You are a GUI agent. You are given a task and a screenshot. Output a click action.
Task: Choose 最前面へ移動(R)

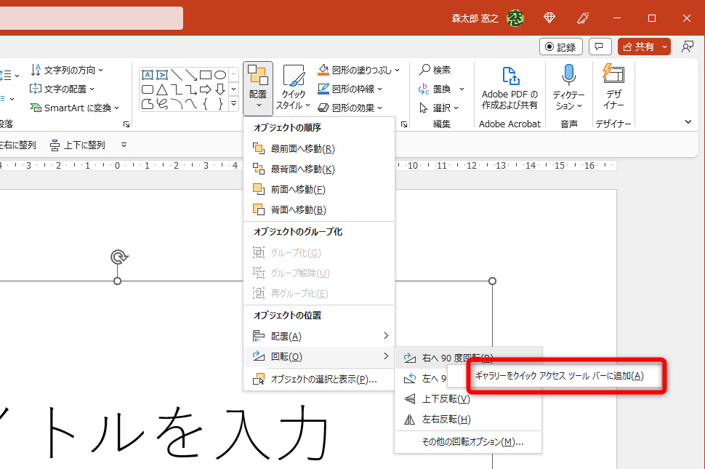pyautogui.click(x=319, y=148)
